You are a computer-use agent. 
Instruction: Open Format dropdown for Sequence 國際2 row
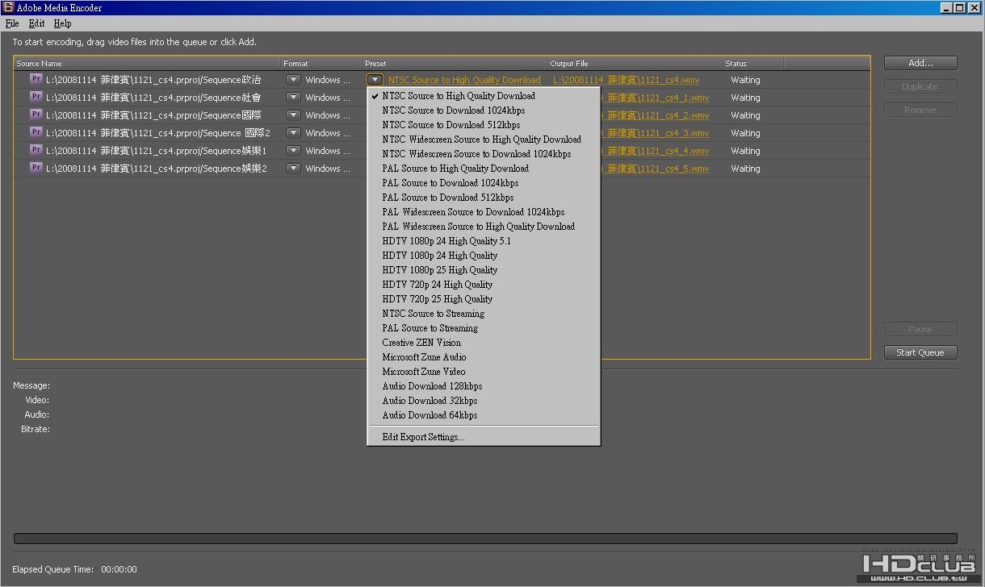[293, 133]
